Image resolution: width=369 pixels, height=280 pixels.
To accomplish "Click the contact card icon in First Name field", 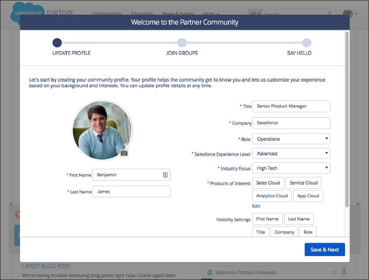I will click(165, 175).
